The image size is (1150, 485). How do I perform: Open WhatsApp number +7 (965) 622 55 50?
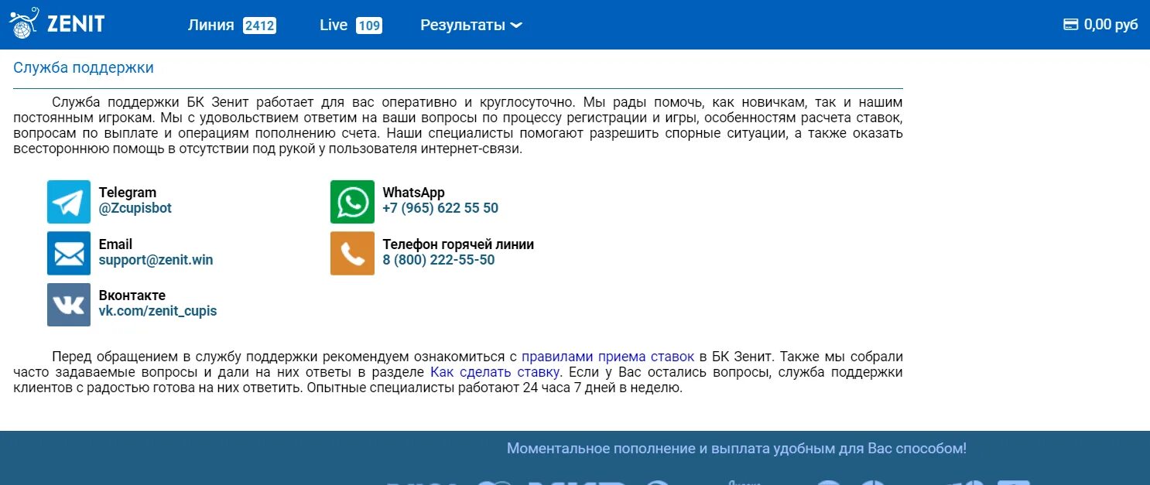pos(440,208)
